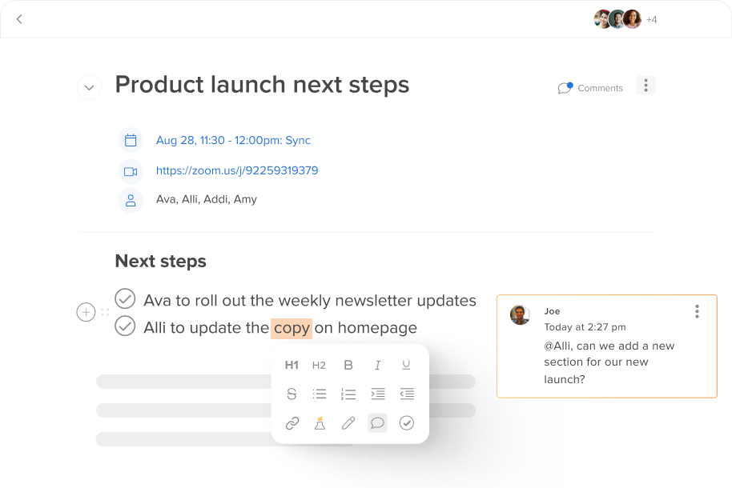Add a comment using speech bubble icon

pyautogui.click(x=377, y=423)
